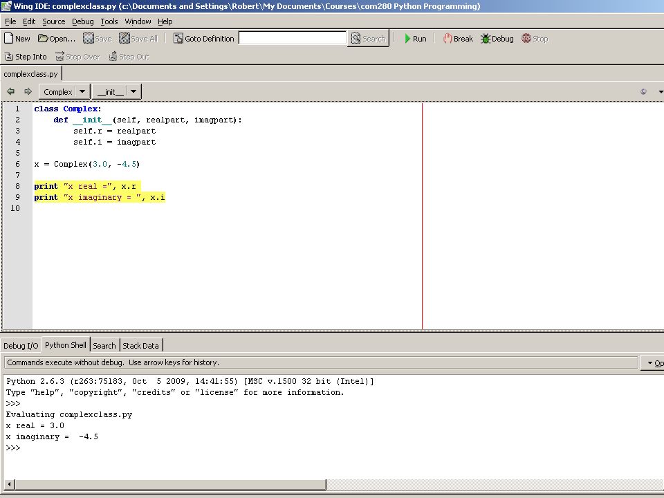Select the complexclass.py editor tab
664x498 pixels.
tap(31, 74)
